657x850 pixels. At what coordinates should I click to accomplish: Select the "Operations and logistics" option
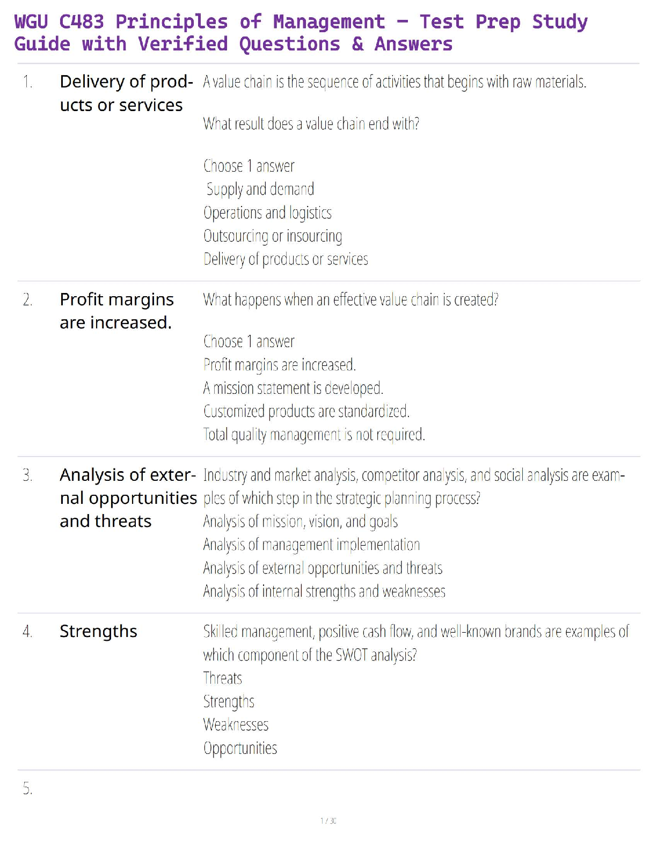(267, 213)
